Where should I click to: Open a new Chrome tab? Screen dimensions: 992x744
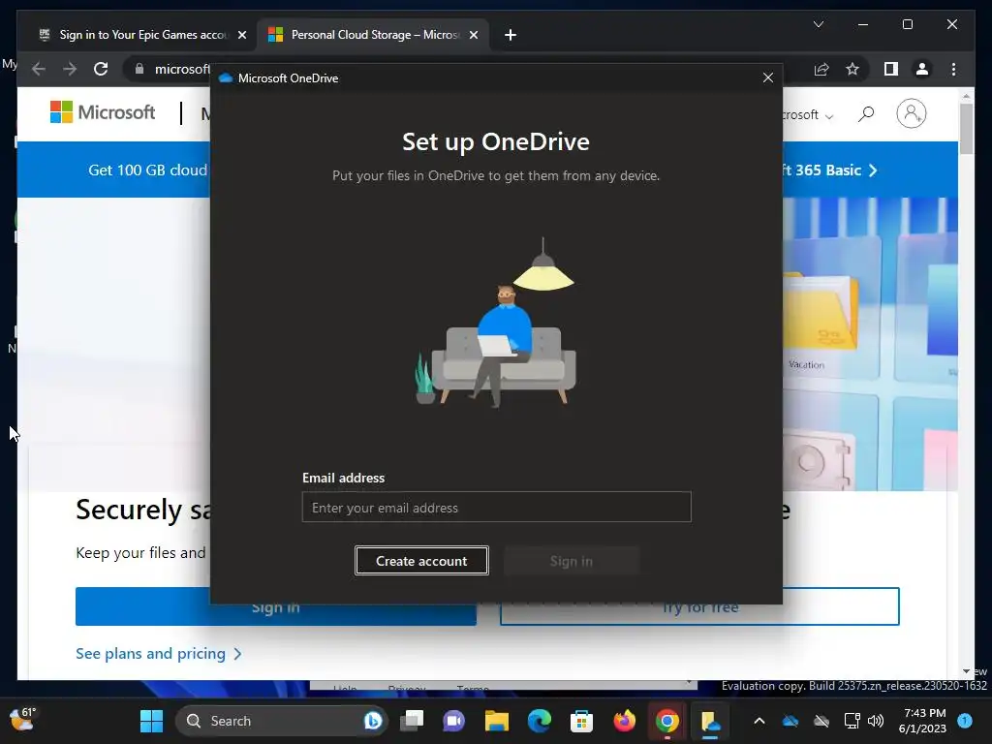[x=511, y=35]
